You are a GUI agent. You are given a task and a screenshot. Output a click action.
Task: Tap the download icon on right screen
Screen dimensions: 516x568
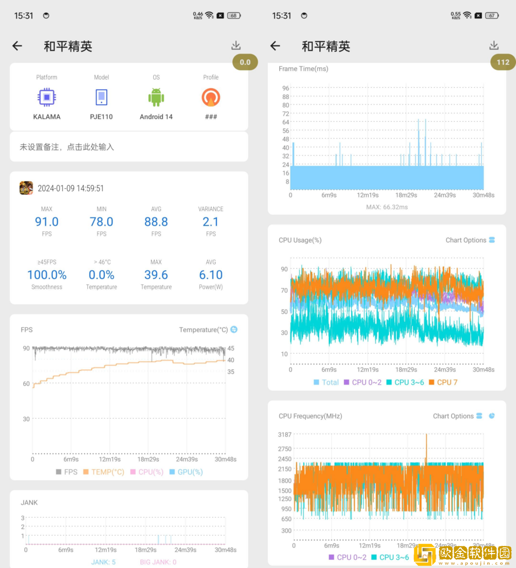pyautogui.click(x=494, y=45)
